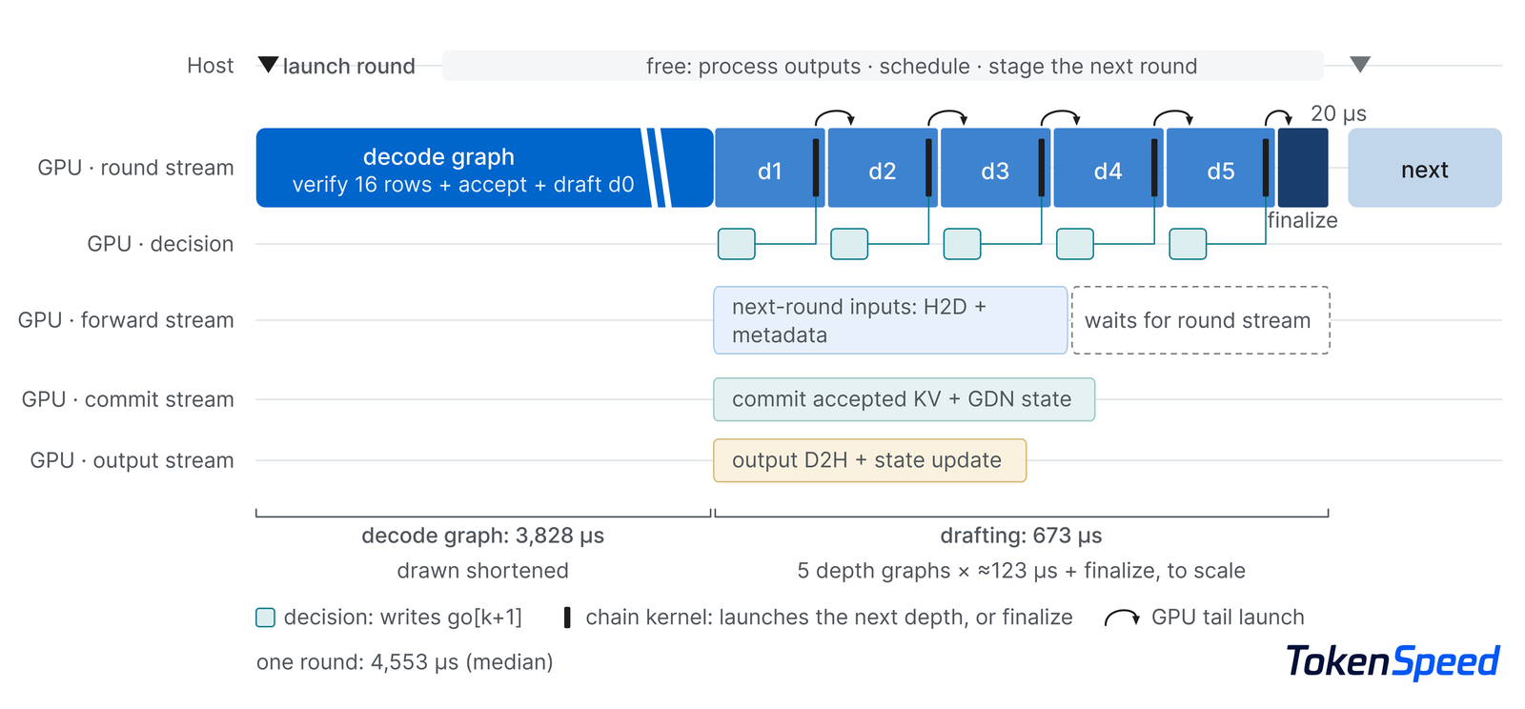Click the 20 µs label
Viewport: 1525px width, 709px height.
1338,113
